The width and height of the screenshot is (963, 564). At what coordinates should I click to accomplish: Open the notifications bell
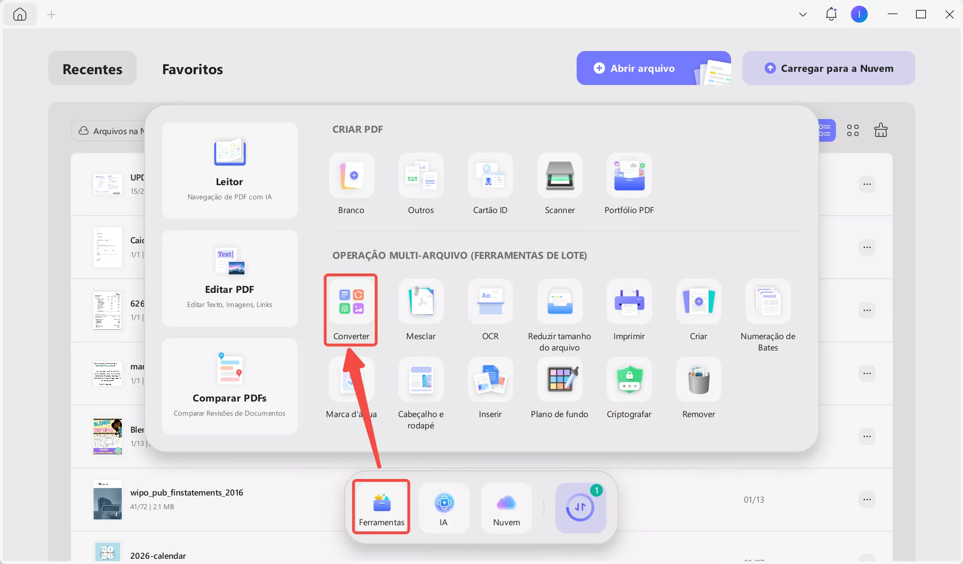831,14
